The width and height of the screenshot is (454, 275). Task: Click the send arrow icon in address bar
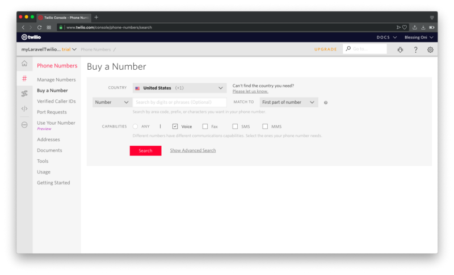pos(398,27)
